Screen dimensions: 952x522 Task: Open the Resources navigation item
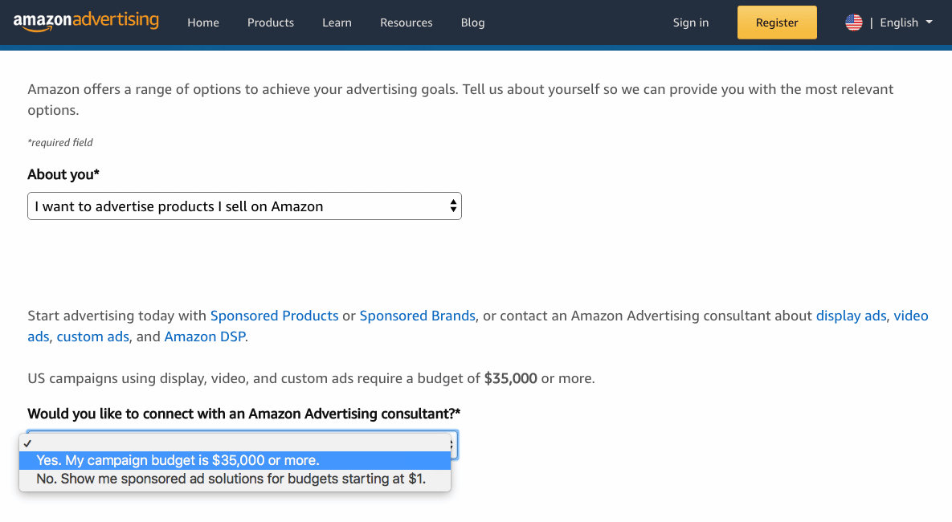click(x=407, y=22)
